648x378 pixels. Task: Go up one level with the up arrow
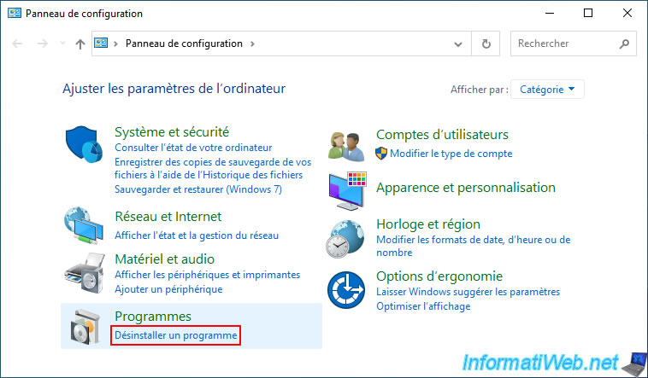point(80,44)
